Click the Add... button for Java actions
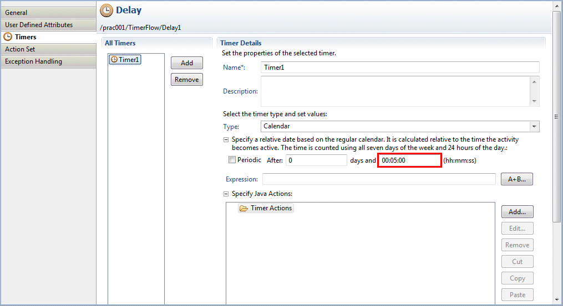This screenshot has height=306, width=563. 517,212
